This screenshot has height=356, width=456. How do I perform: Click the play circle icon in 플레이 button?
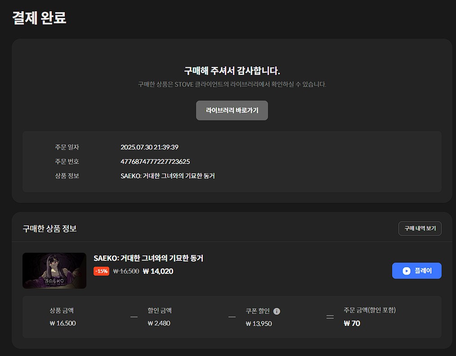pyautogui.click(x=406, y=271)
